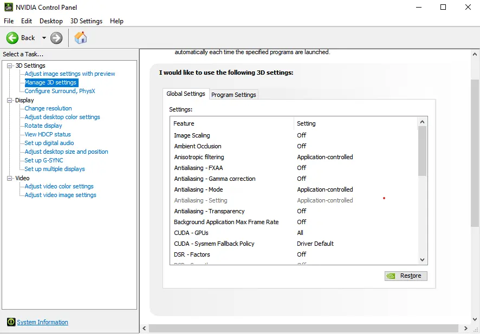Open the System Information link
The image size is (480, 334).
(43, 322)
